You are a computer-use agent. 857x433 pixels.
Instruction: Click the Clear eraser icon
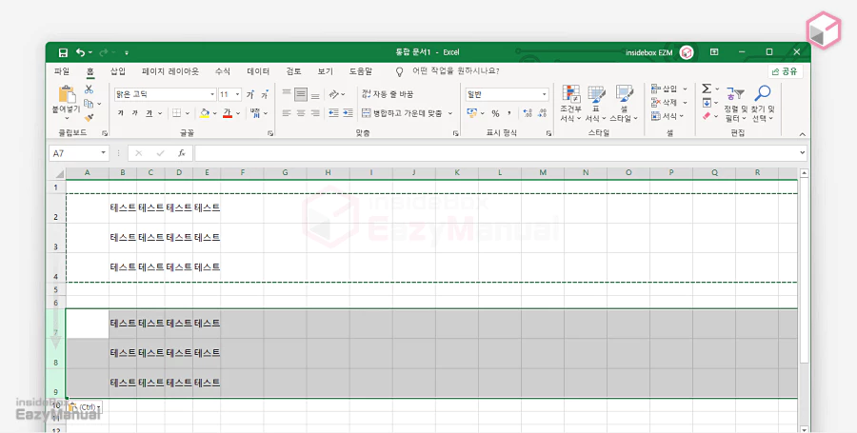click(x=707, y=116)
